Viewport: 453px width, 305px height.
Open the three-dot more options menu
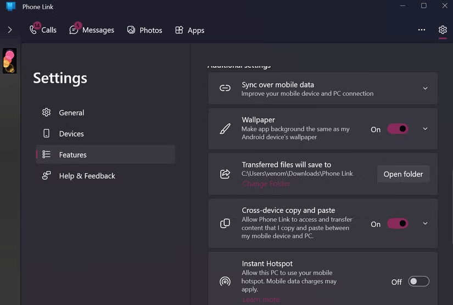click(x=422, y=30)
